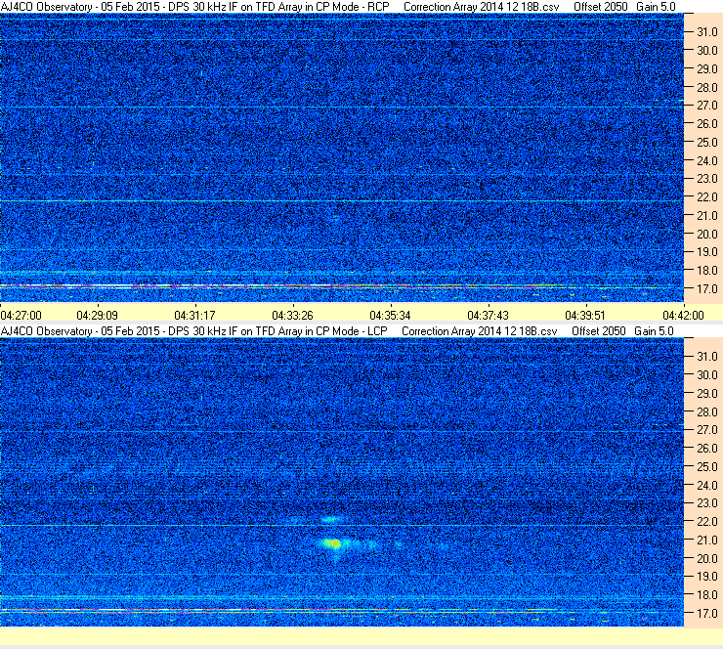Click the 26.0 frequency label in RCP panel
723x649 pixels.
(x=706, y=124)
